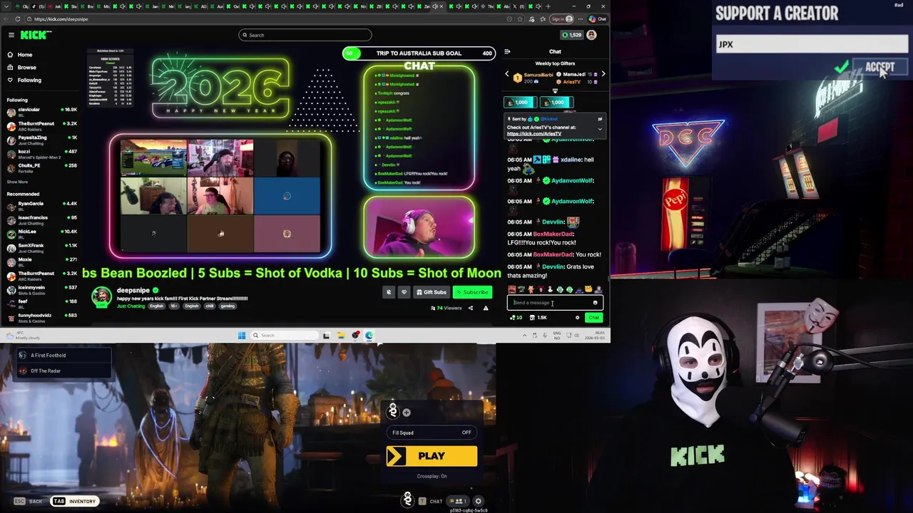
Task: Click the Windows taskbar search box
Action: [284, 336]
